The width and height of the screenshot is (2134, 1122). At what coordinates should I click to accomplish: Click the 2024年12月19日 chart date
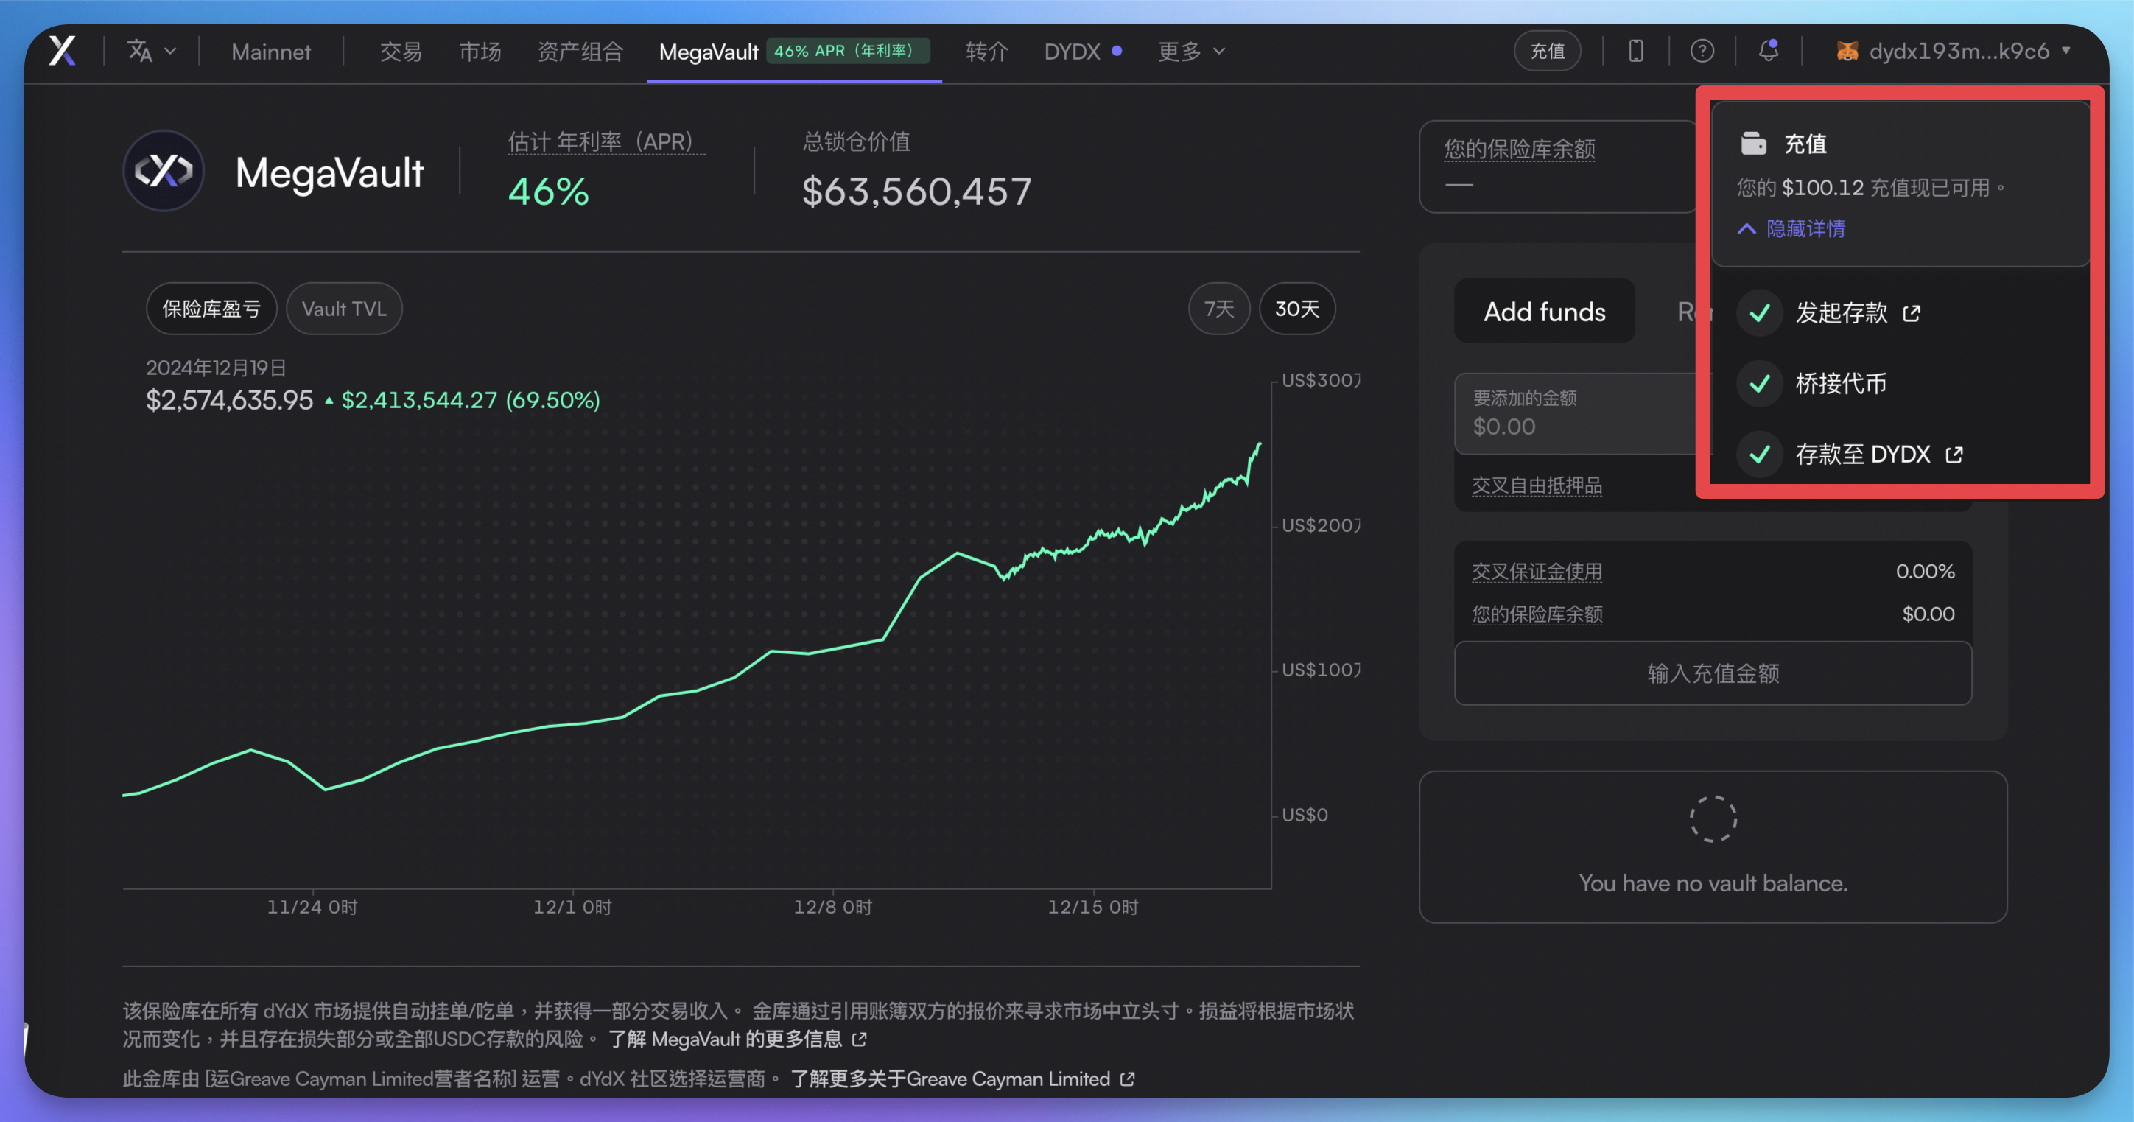tap(217, 368)
